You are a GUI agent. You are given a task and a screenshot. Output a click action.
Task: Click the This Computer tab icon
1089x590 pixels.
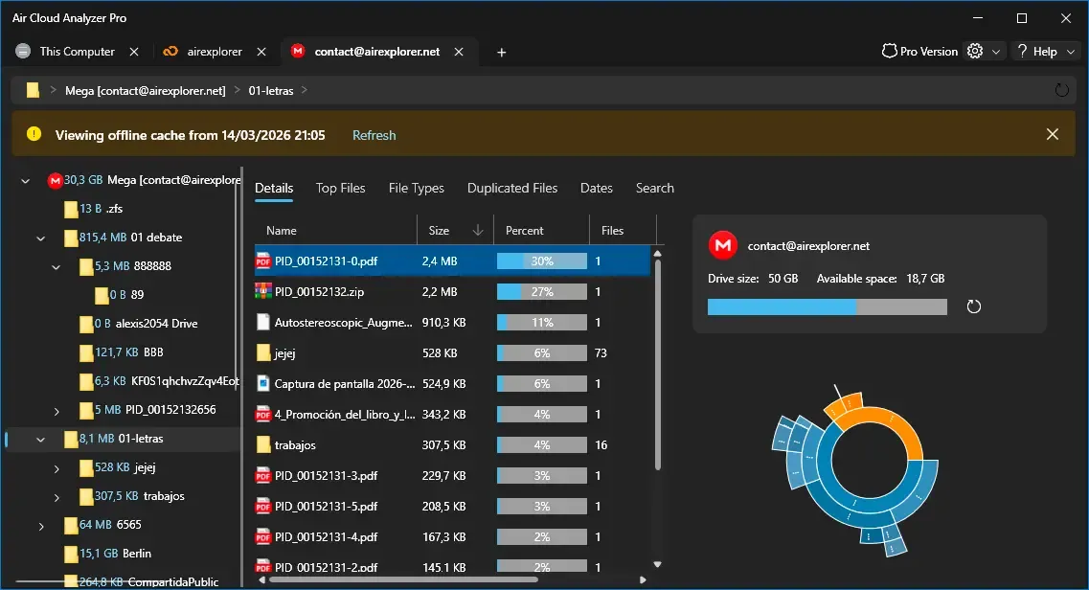click(x=23, y=52)
